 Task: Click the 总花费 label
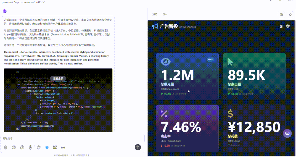pyautogui.click(x=232, y=136)
